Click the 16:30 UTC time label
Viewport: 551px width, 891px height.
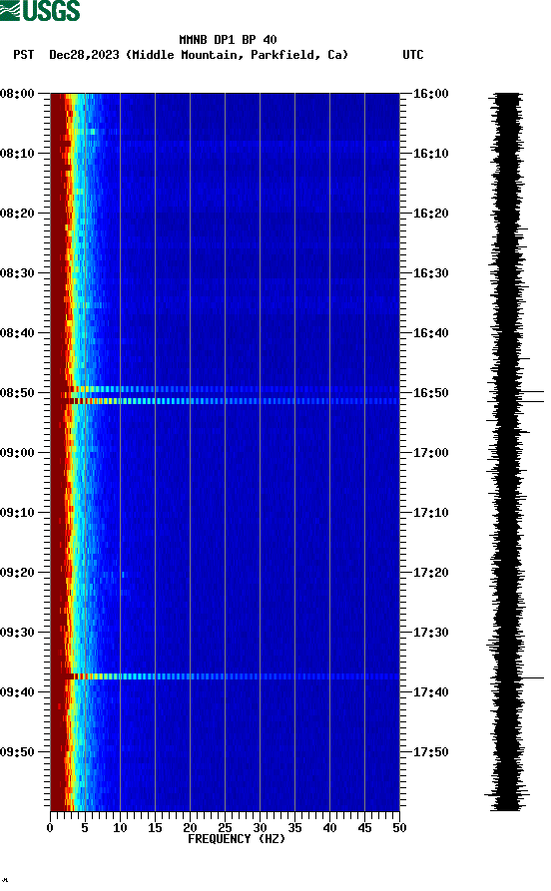click(430, 272)
